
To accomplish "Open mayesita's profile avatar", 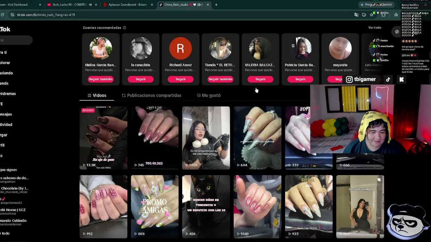I will coord(340,48).
